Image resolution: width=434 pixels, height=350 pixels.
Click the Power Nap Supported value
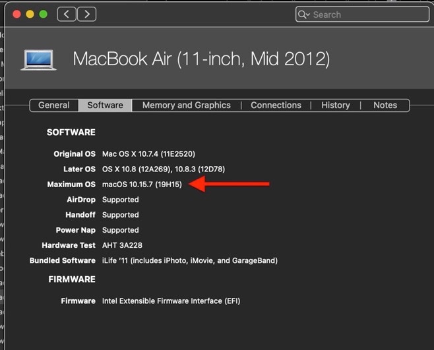(121, 230)
